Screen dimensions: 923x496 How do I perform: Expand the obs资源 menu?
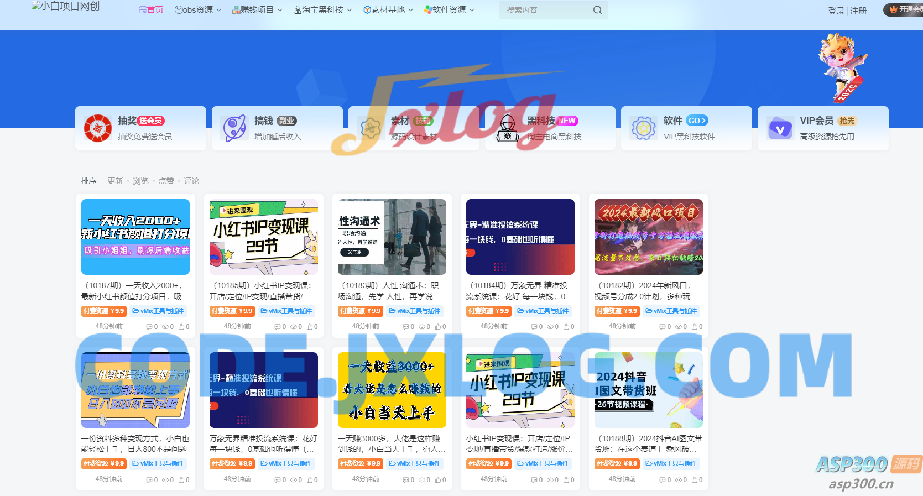click(197, 10)
